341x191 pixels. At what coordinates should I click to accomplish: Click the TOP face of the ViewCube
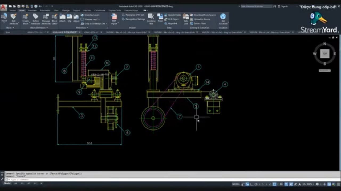coord(325,53)
